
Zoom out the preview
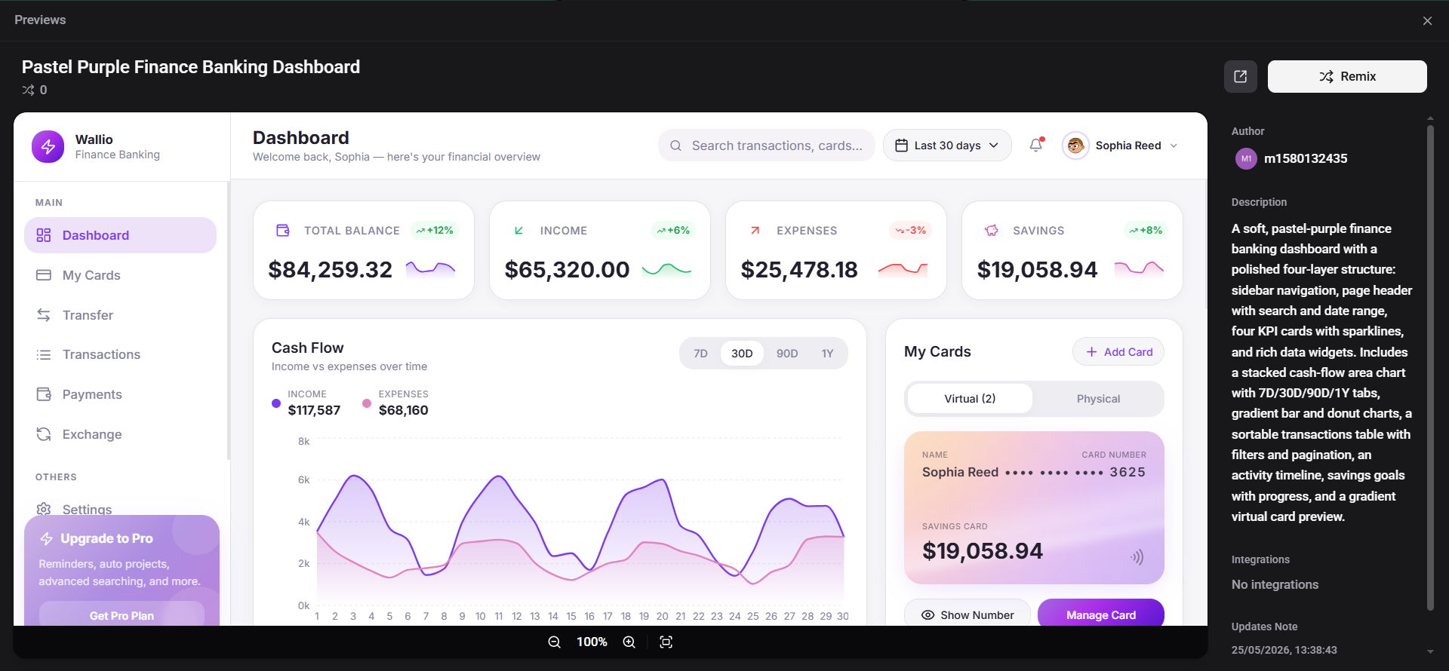[x=554, y=642]
